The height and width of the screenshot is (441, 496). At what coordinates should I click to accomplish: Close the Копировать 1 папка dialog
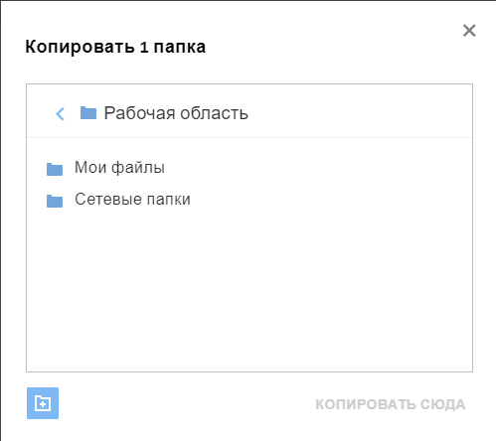[x=469, y=31]
